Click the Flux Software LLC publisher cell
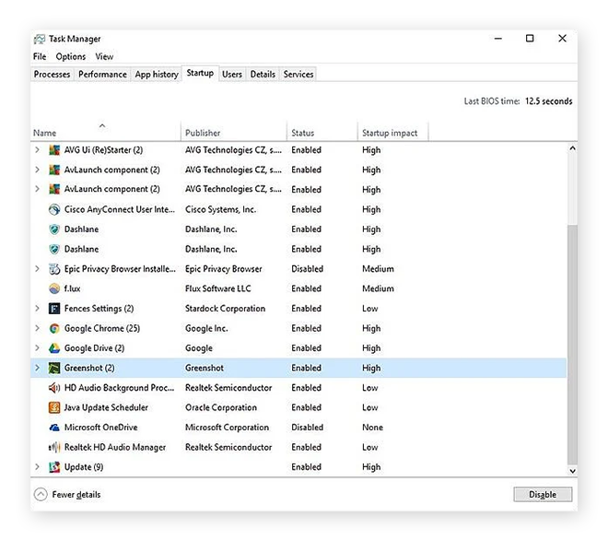 tap(218, 288)
